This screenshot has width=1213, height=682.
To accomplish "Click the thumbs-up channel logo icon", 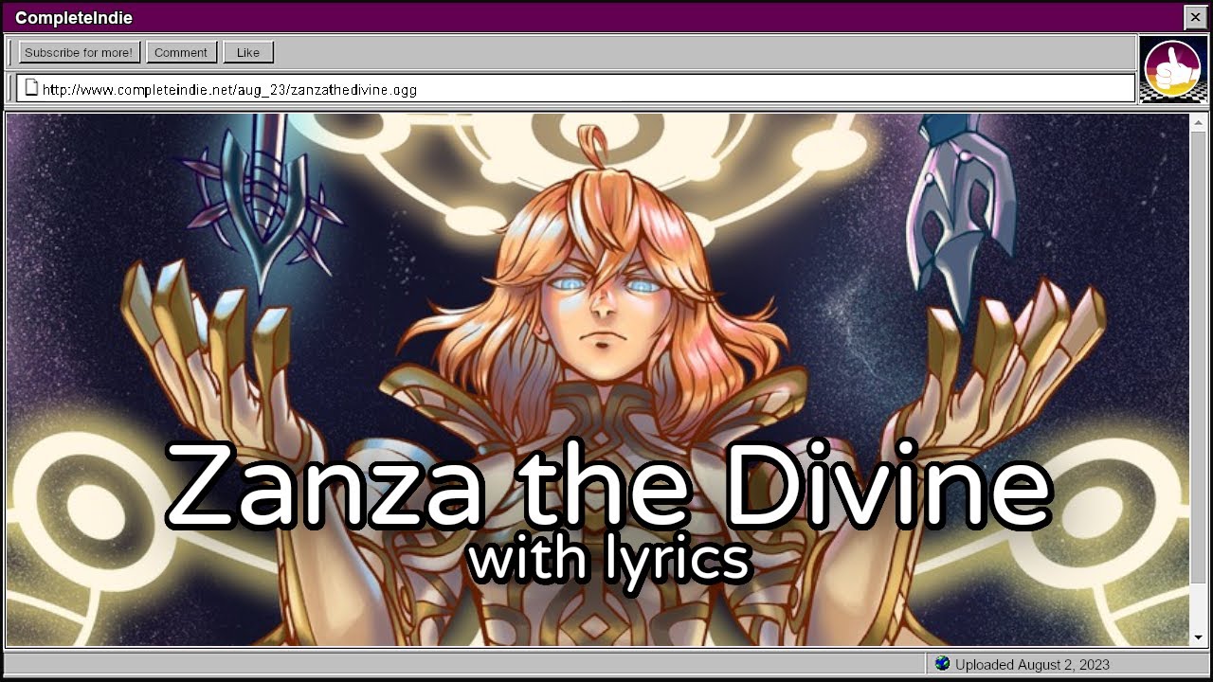I will coord(1173,69).
